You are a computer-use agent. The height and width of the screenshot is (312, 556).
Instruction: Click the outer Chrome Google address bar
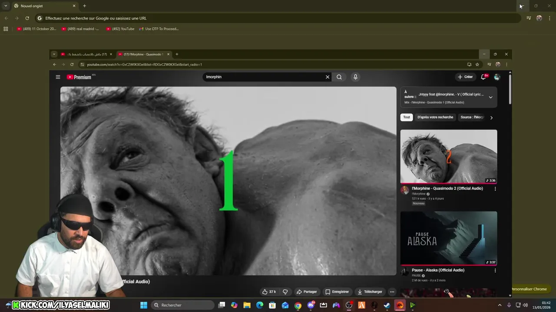pyautogui.click(x=278, y=18)
